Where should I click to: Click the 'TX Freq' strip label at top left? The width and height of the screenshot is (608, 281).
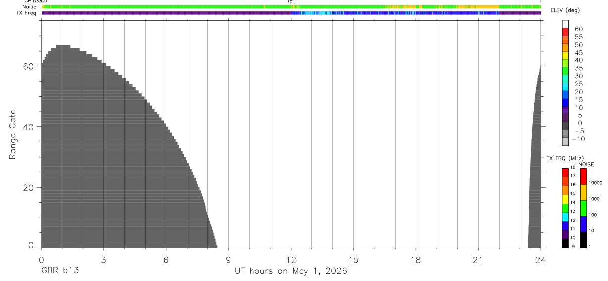27,13
